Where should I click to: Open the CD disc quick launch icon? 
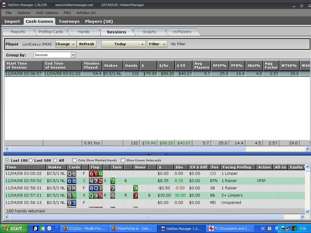(50, 228)
